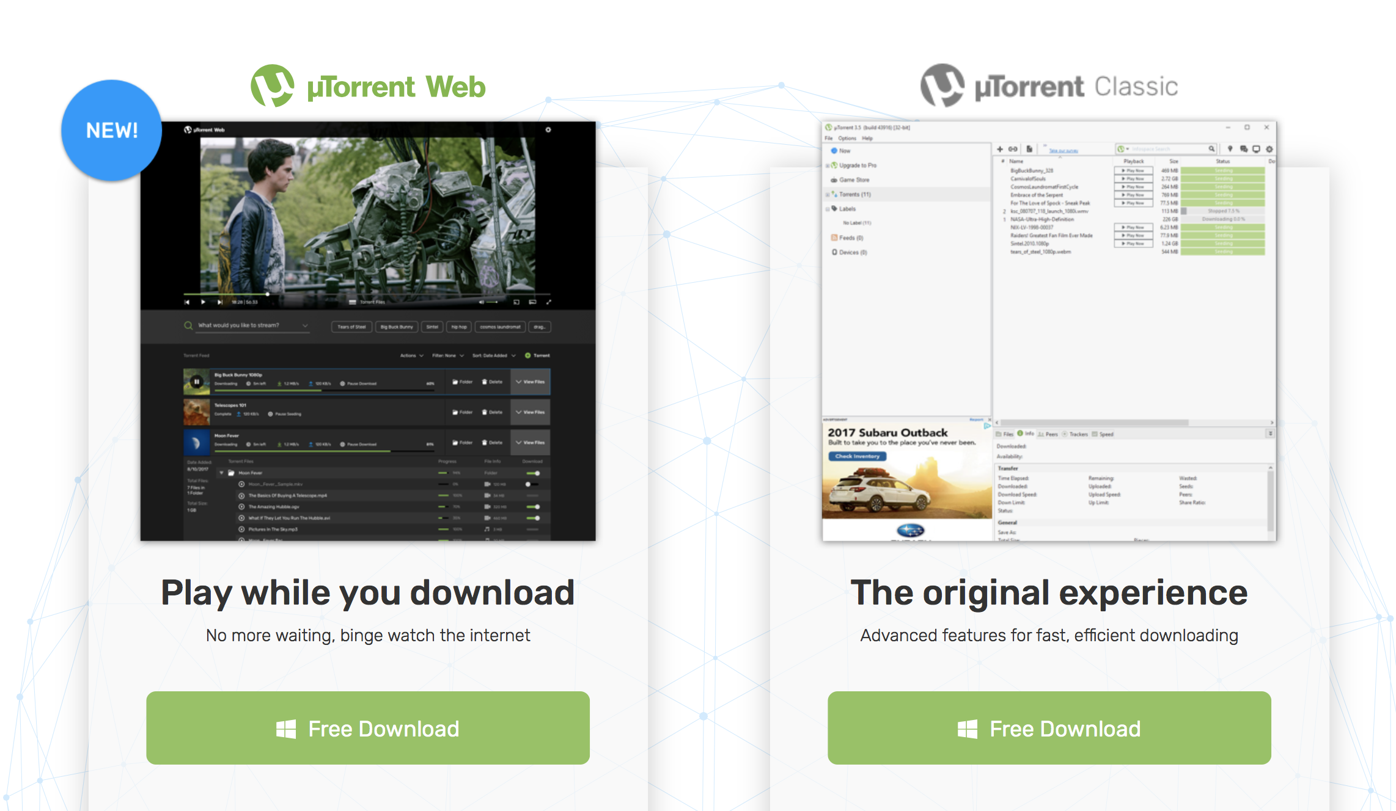Skip to previous track in video player
The height and width of the screenshot is (811, 1396).
187,302
